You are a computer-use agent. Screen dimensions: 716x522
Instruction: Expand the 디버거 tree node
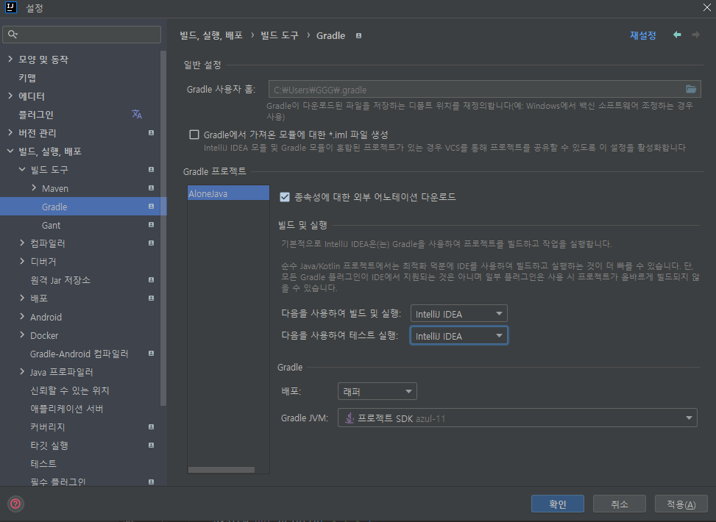[22, 261]
